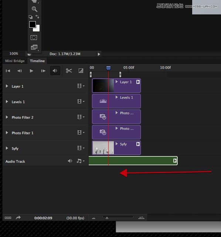Toggle Quick Mask mode
The height and width of the screenshot is (237, 221).
[34, 37]
